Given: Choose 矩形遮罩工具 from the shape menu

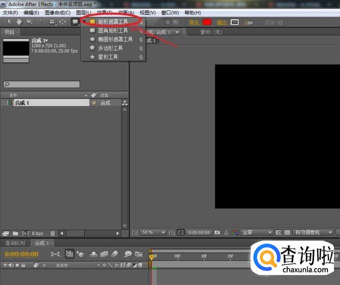Looking at the screenshot, I should coord(113,21).
